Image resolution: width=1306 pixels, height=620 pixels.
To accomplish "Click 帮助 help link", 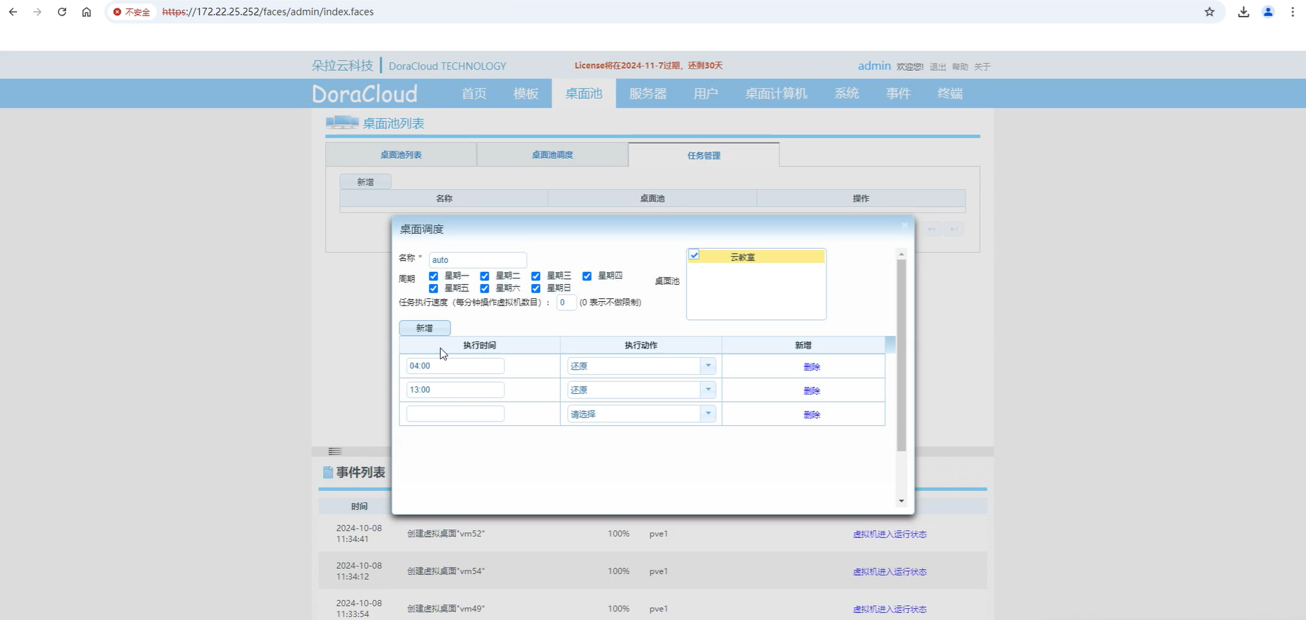I will tap(960, 67).
